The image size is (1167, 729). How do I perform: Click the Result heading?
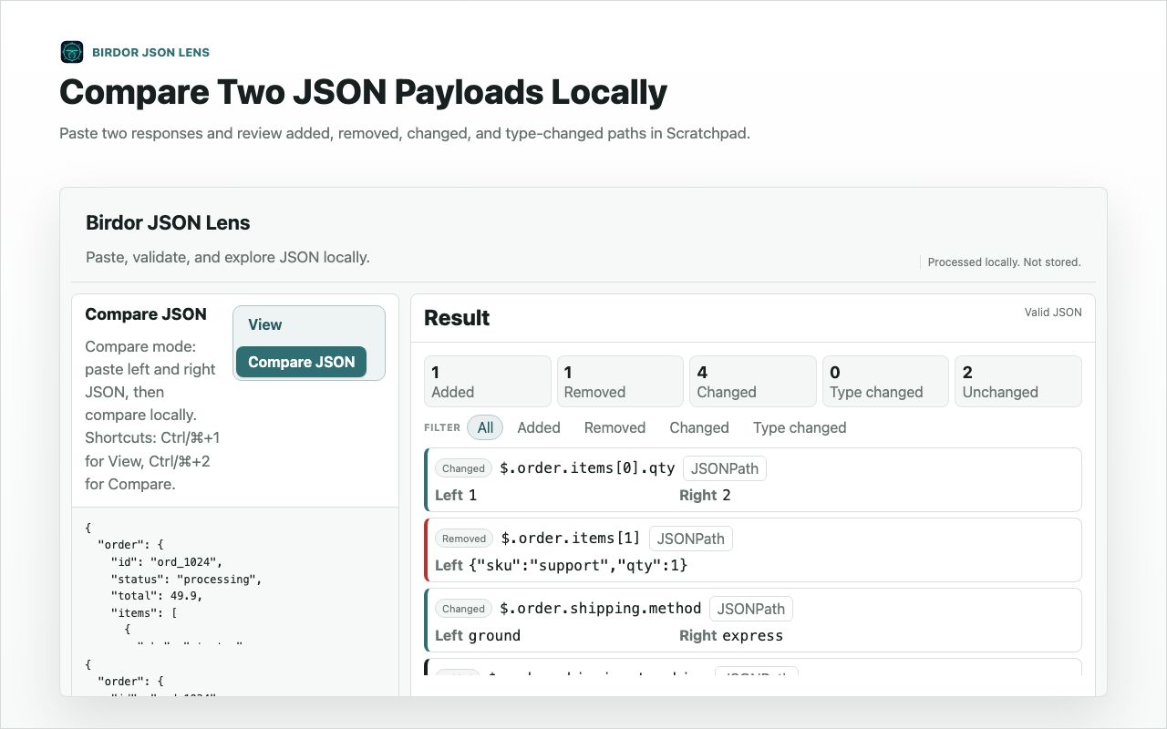(x=457, y=318)
